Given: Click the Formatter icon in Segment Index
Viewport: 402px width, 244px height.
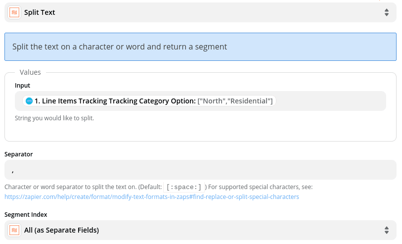Looking at the screenshot, I should click(15, 230).
